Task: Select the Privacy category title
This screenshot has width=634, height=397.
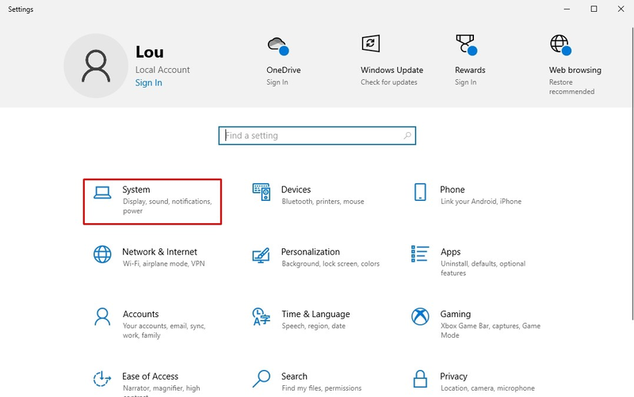Action: pyautogui.click(x=453, y=376)
